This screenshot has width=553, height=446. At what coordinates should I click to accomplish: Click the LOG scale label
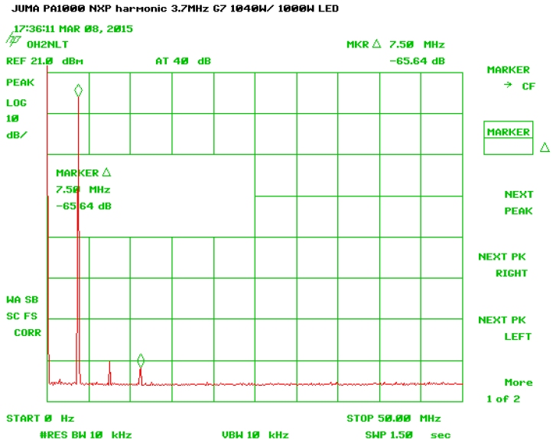[x=16, y=103]
